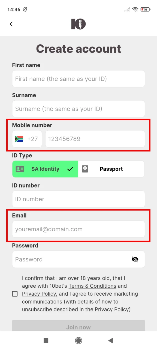The width and height of the screenshot is (157, 350).
Task: Click the battery indicator in the status bar
Action: pyautogui.click(x=145, y=9)
